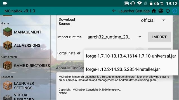Image resolution: width=179 pixels, height=100 pixels.
Task: Tap the refresh icon in toolbar
Action: pos(168,11)
